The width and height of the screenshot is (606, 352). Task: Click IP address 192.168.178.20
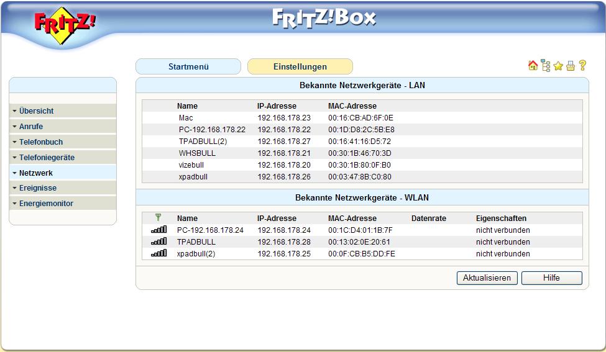tap(284, 165)
